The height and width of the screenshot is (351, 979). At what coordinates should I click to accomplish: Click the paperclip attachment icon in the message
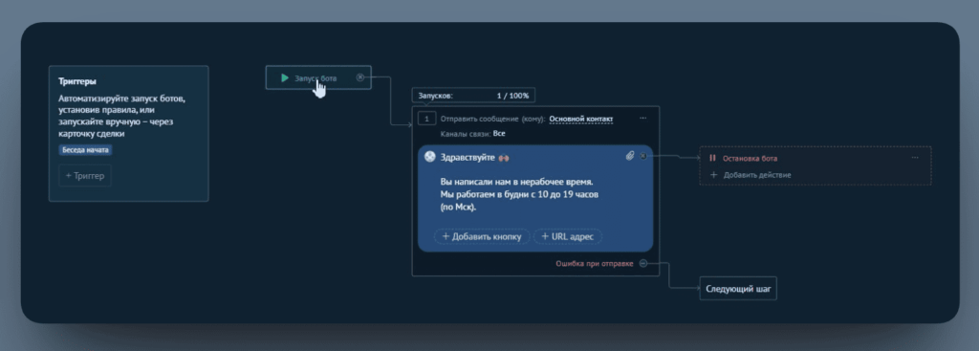tap(630, 156)
